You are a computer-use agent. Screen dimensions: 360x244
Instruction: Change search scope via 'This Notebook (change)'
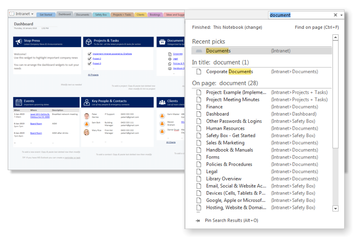point(238,27)
